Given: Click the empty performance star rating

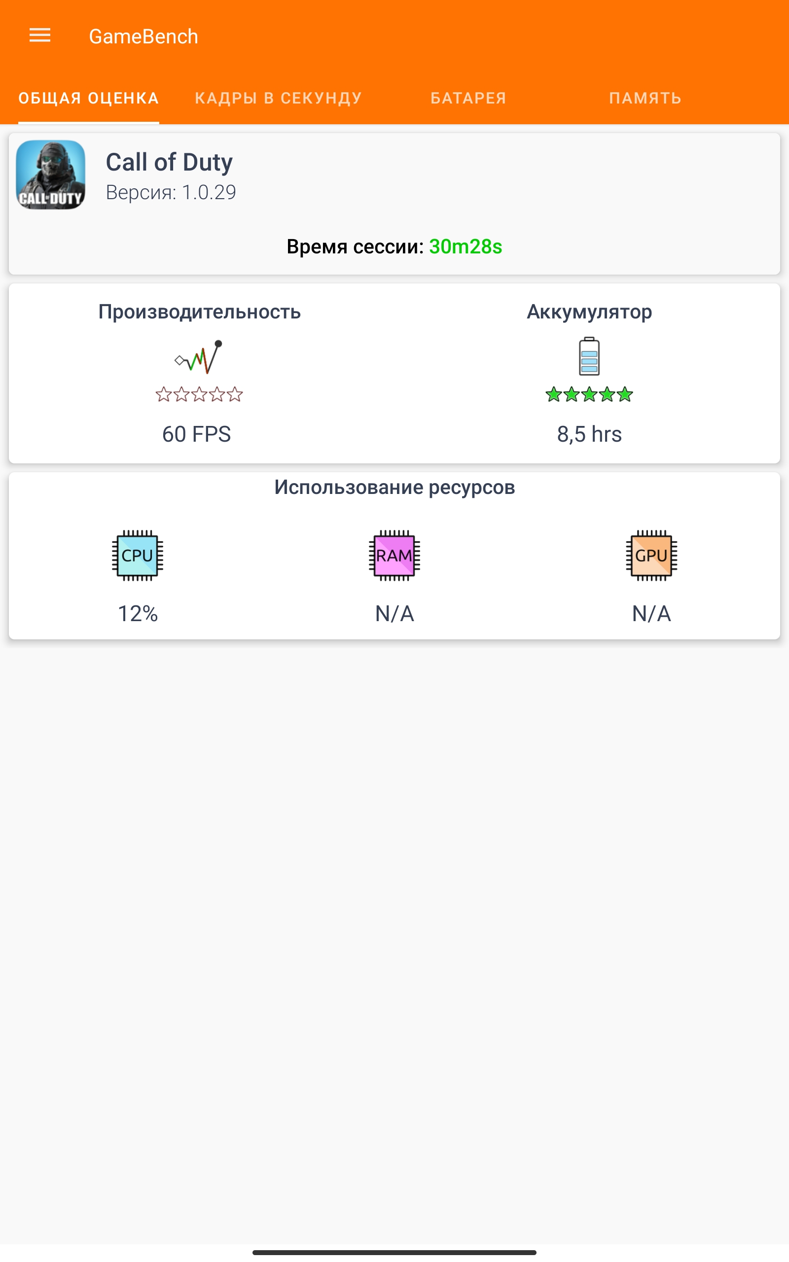Looking at the screenshot, I should (x=199, y=394).
